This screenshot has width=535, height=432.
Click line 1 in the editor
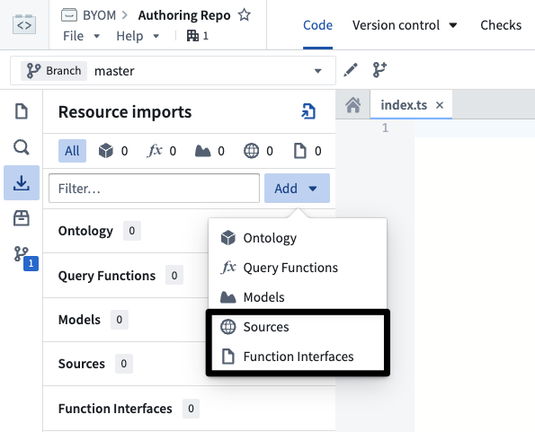point(474,128)
